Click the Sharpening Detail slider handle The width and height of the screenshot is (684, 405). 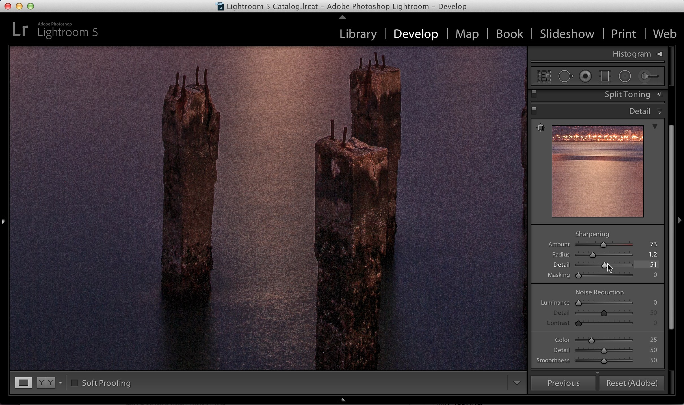(604, 265)
